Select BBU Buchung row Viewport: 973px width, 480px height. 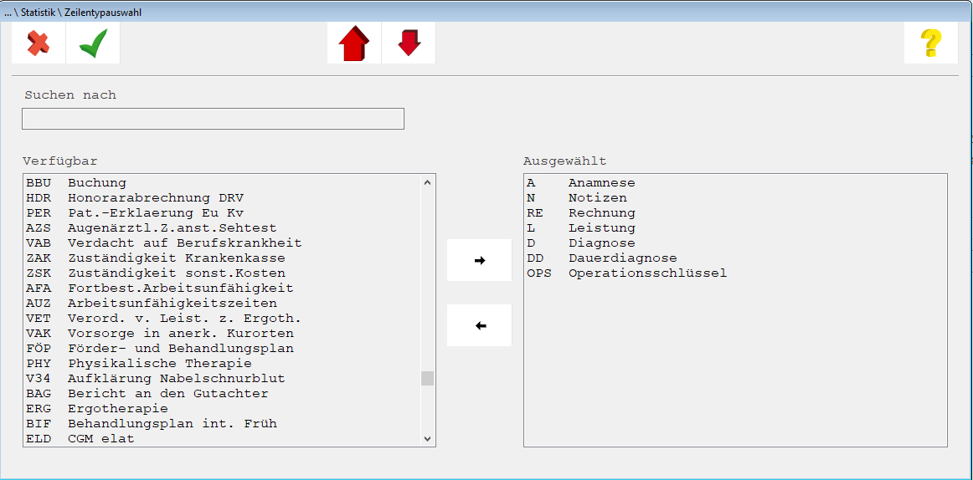[x=222, y=182]
